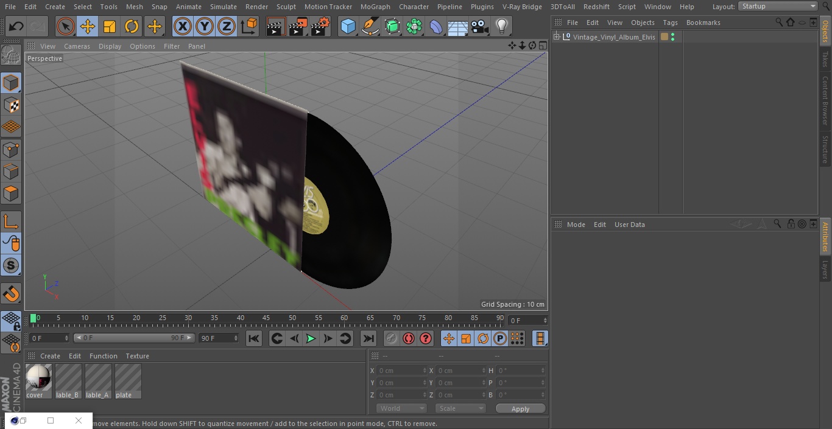
Task: Open the MoGraph menu
Action: [375, 7]
